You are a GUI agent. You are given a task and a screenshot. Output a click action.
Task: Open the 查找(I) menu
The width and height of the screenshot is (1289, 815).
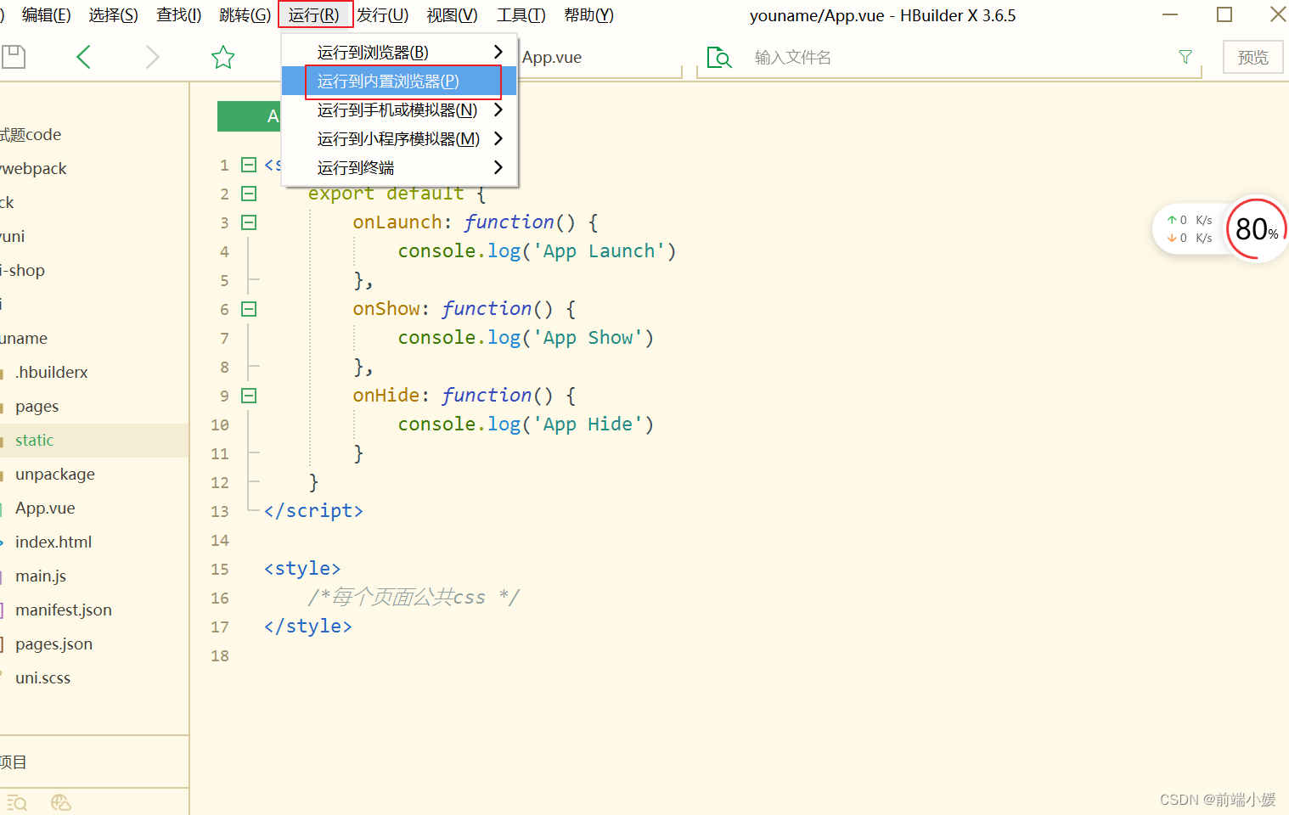(178, 15)
